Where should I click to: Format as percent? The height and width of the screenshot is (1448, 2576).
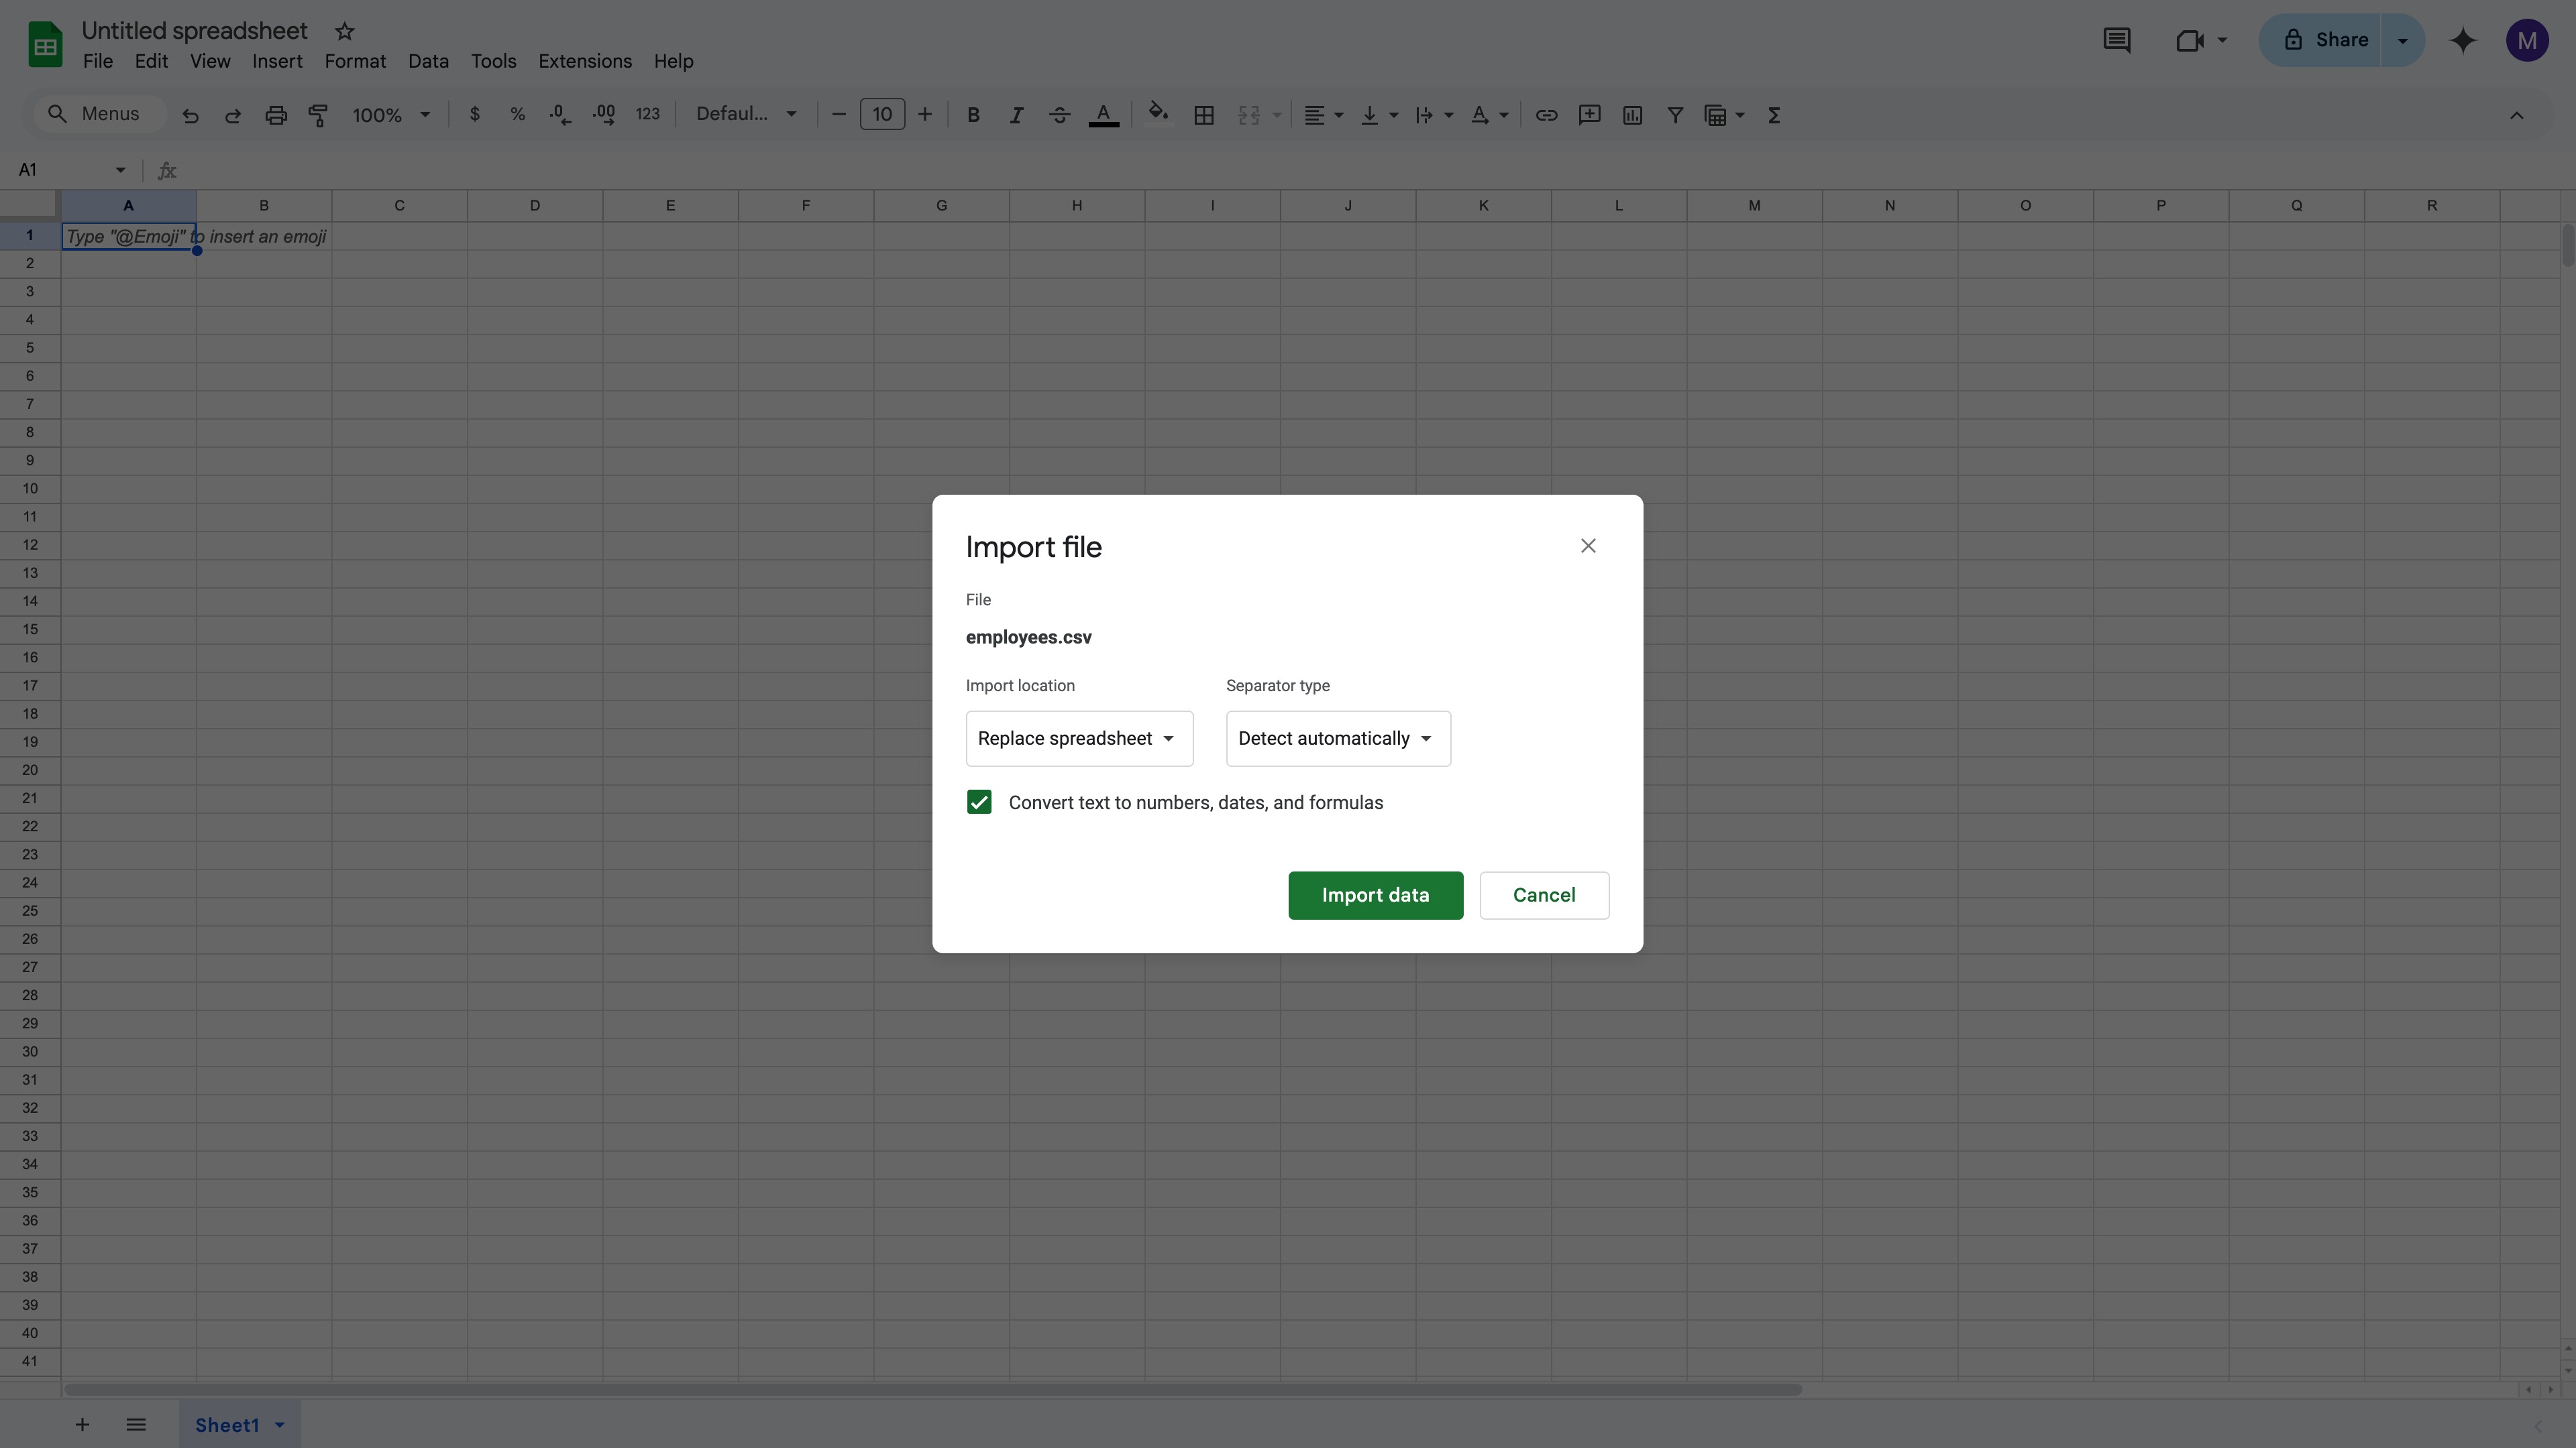coord(517,114)
